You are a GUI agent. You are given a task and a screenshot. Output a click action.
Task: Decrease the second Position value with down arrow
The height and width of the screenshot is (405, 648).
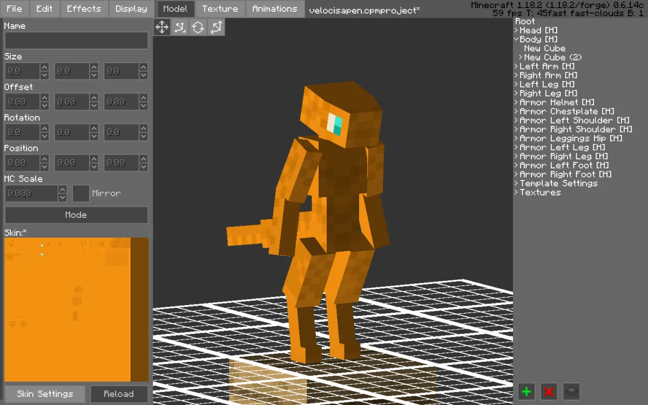point(94,167)
